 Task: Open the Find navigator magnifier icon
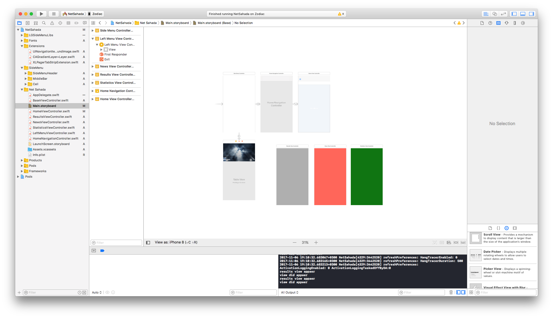pos(44,23)
